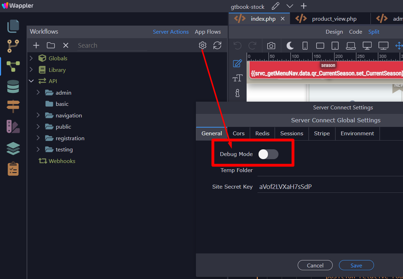This screenshot has width=403, height=279.
Task: Select the basic folder in API tree
Action: coord(62,104)
